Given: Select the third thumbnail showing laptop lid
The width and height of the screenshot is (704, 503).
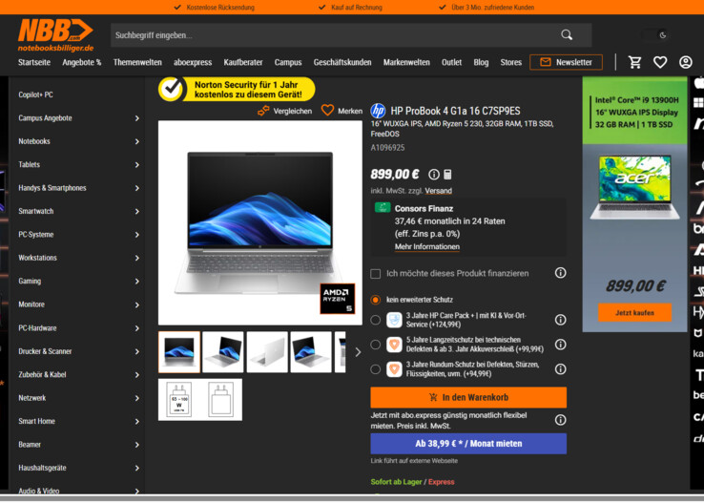Looking at the screenshot, I should (267, 352).
